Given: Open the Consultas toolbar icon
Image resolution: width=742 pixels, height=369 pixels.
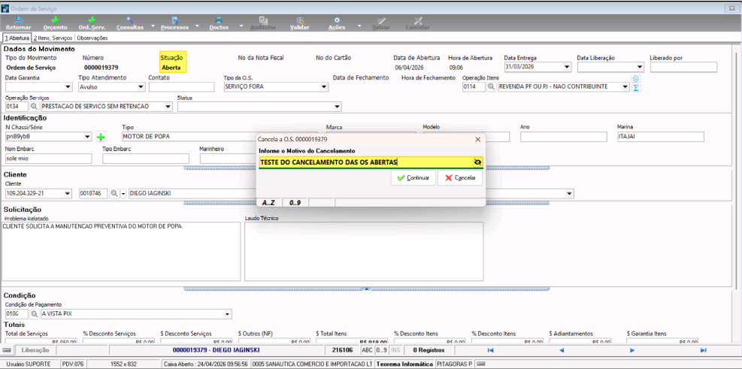Looking at the screenshot, I should coord(129,20).
